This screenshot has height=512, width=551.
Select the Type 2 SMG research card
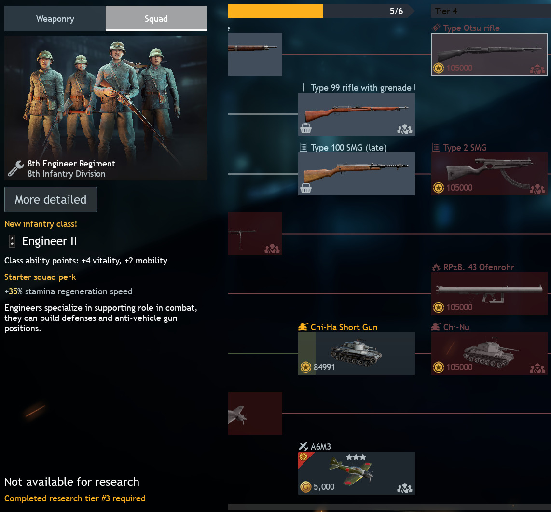(x=489, y=174)
